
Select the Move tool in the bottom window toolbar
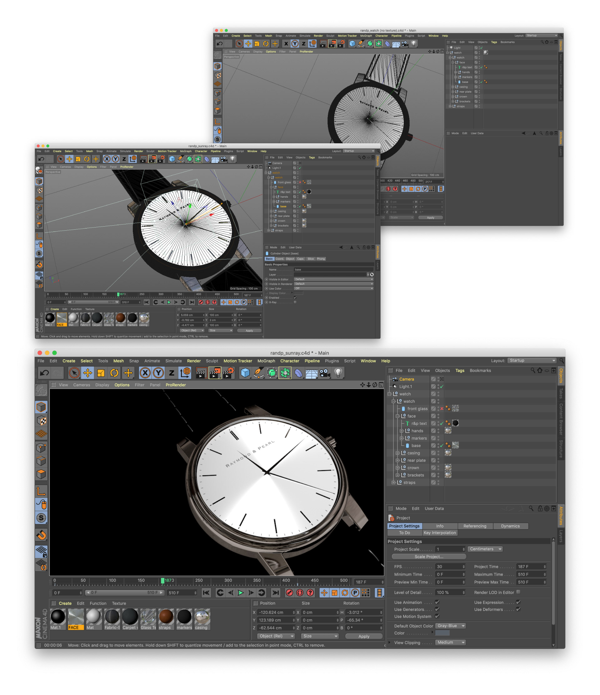(87, 373)
